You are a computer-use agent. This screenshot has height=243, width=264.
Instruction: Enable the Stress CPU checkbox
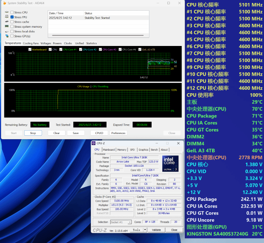click(x=12, y=12)
